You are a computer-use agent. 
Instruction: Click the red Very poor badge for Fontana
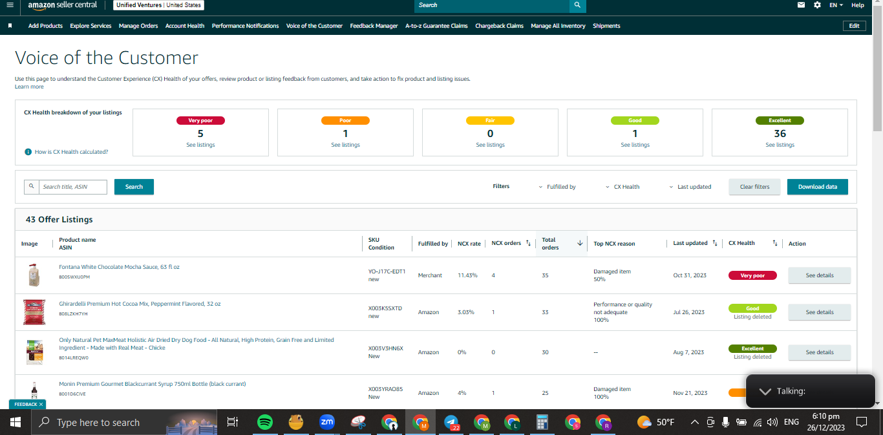[x=752, y=275]
